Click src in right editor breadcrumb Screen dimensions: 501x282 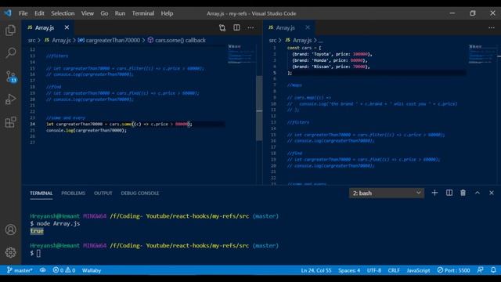pyautogui.click(x=272, y=40)
